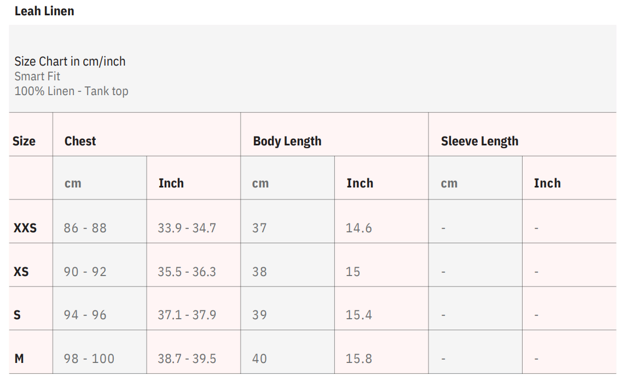Select the XXS size row label
Viewport: 626px width, 387px height.
(x=25, y=228)
